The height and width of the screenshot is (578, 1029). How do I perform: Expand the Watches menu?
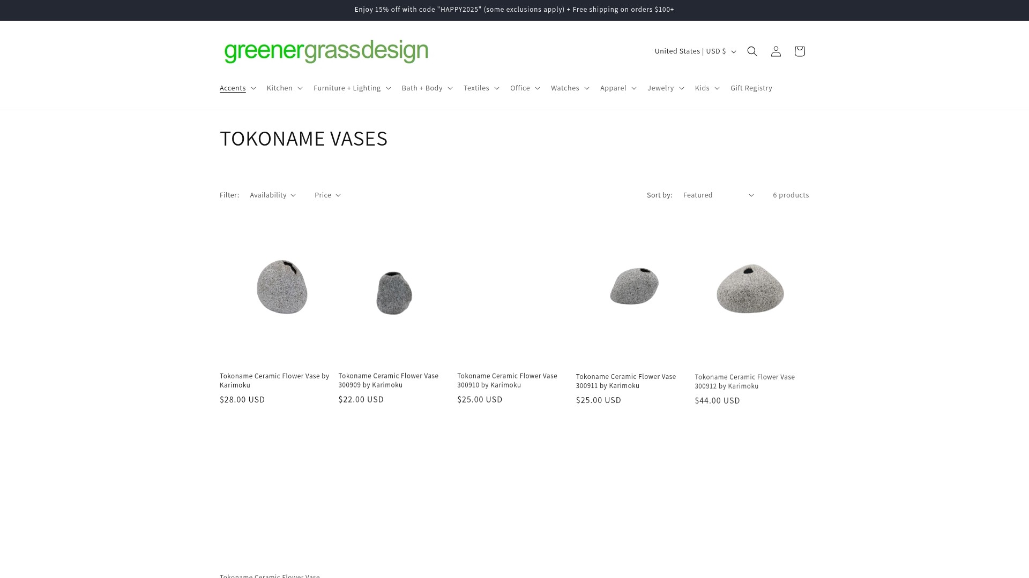pyautogui.click(x=570, y=88)
